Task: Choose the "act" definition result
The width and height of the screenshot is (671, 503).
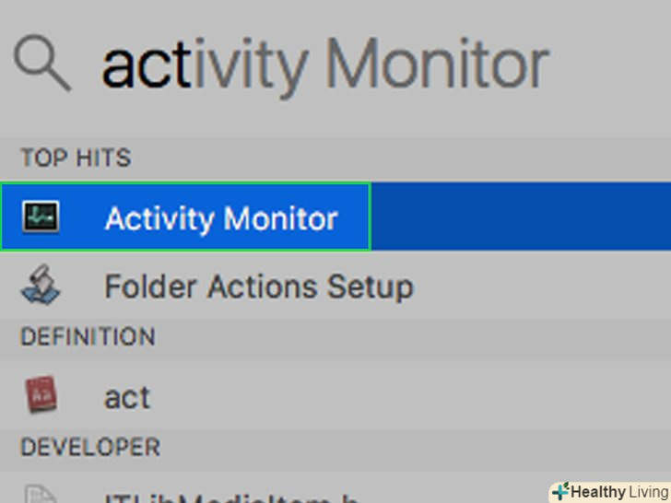Action: pos(127,397)
